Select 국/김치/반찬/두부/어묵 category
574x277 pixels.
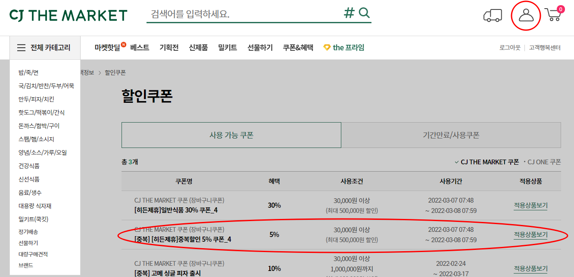pos(46,86)
